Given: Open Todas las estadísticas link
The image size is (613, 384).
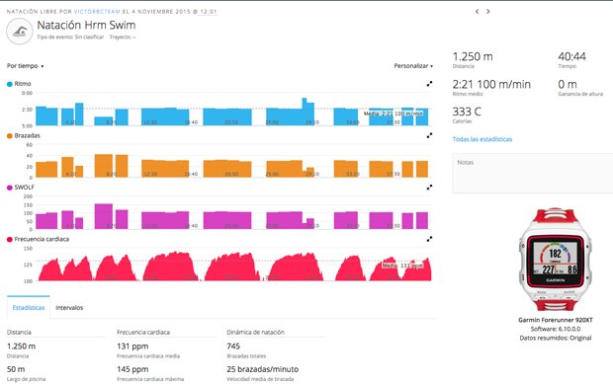Looking at the screenshot, I should [x=482, y=139].
